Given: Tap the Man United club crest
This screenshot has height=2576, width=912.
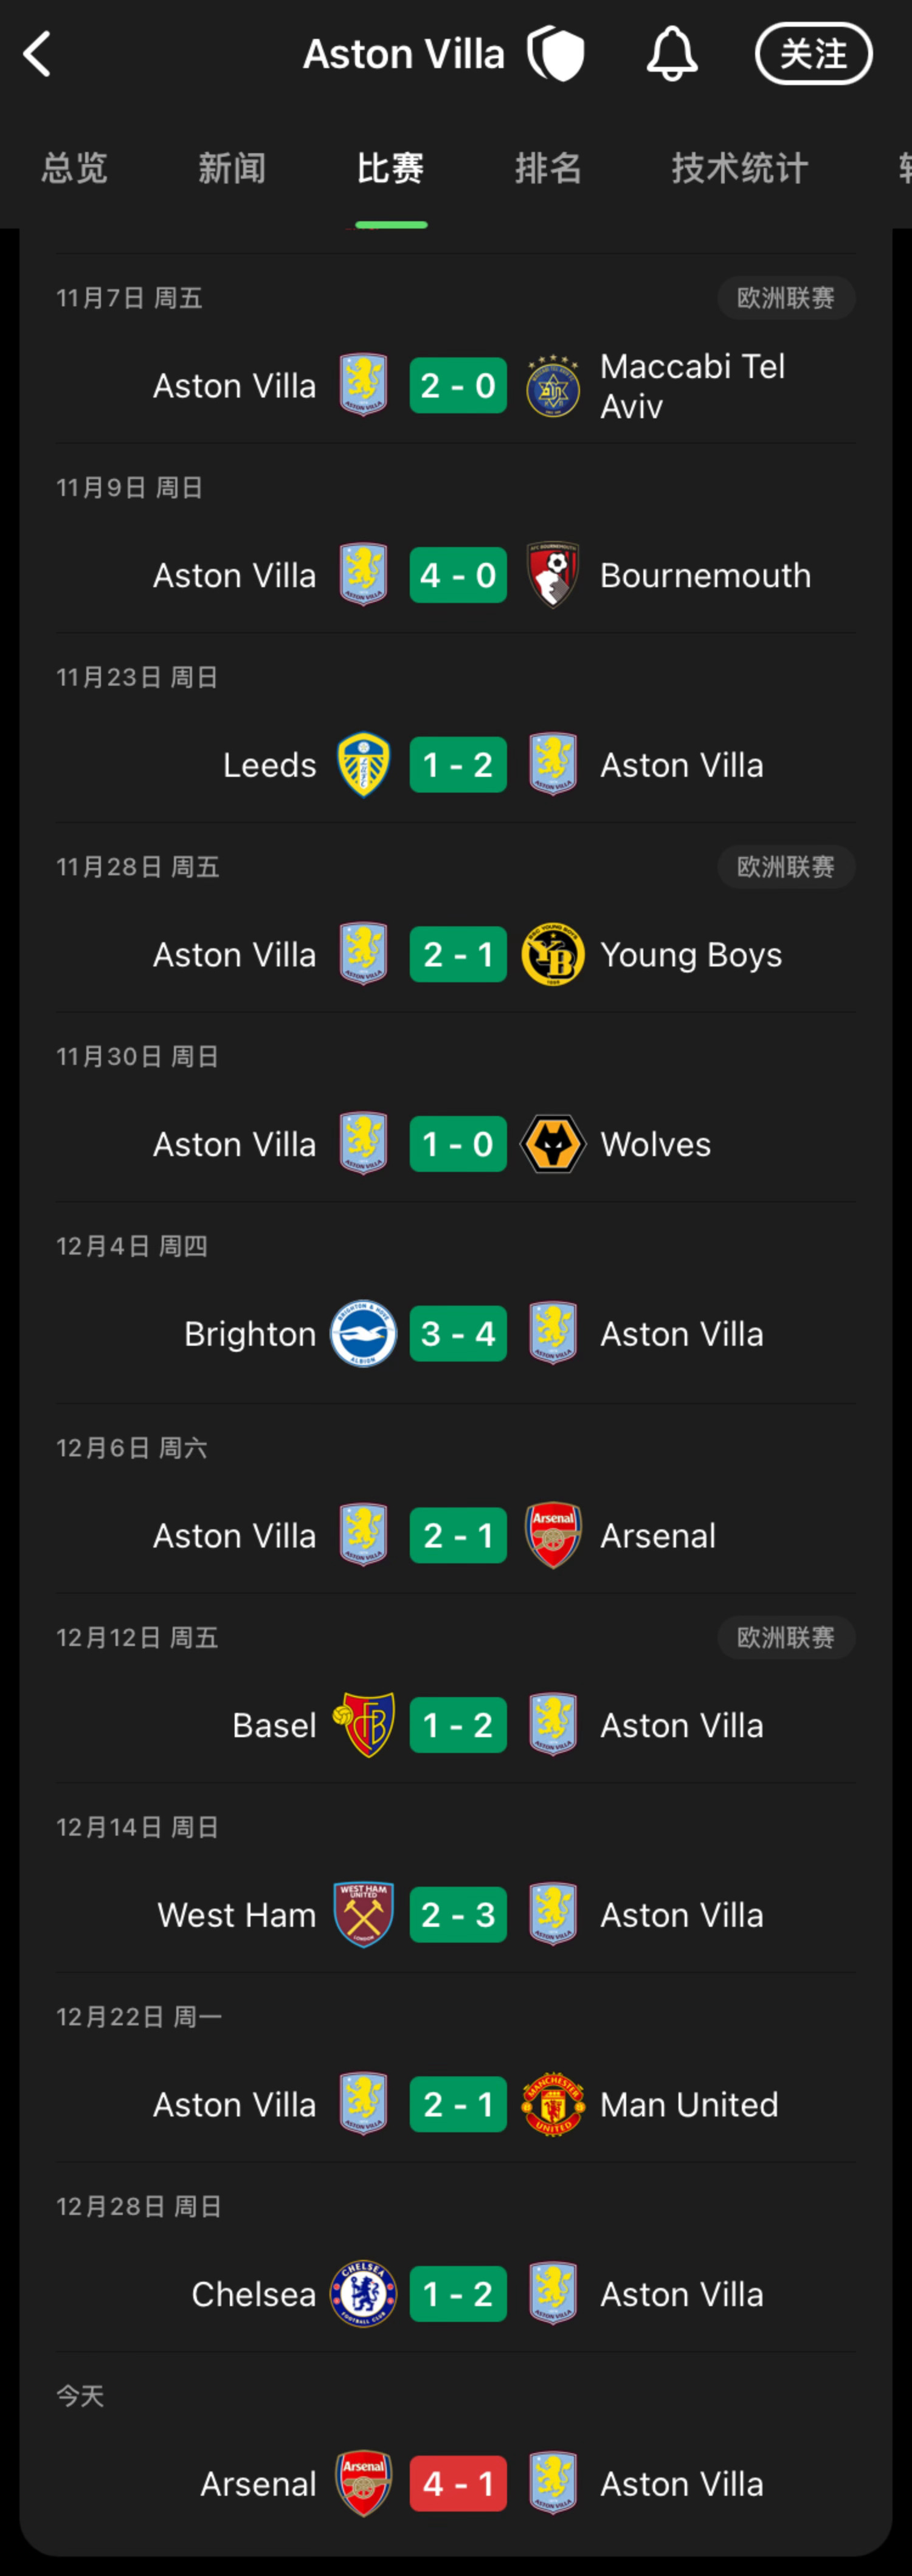Looking at the screenshot, I should pos(553,2104).
